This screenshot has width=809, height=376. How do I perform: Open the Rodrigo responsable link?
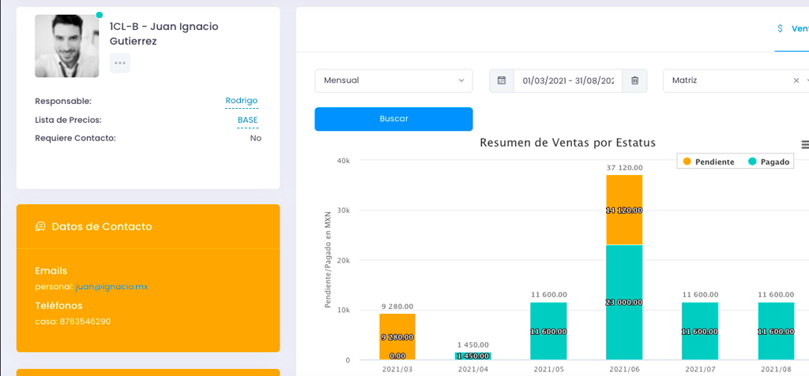tap(241, 101)
